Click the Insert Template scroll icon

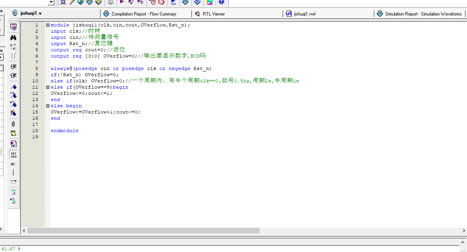[13, 133]
